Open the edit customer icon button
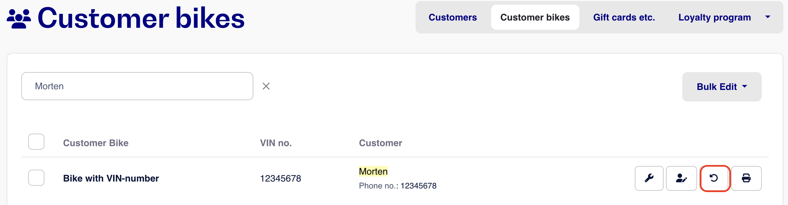Screen dimensions: 788x205 (x=681, y=178)
